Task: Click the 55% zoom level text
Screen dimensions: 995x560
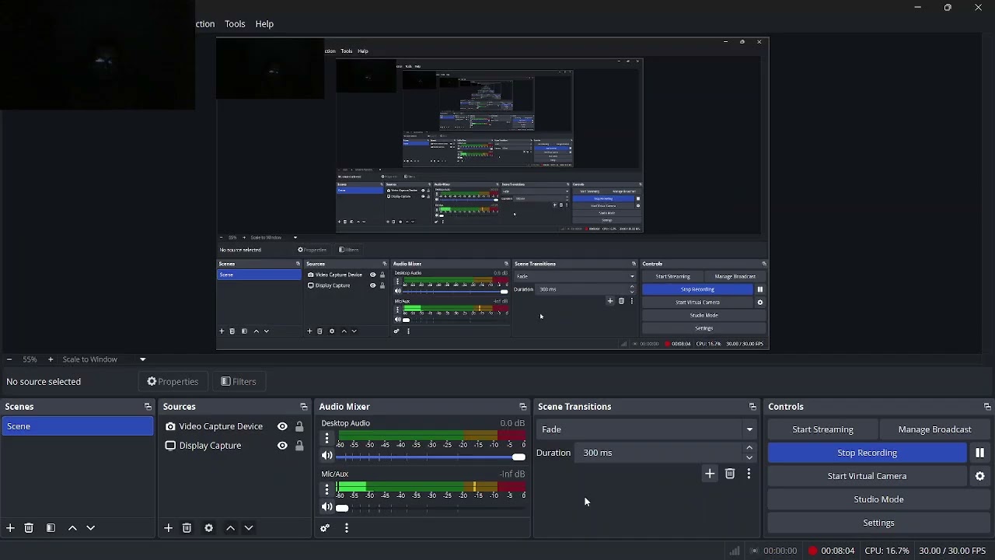Action: [30, 359]
